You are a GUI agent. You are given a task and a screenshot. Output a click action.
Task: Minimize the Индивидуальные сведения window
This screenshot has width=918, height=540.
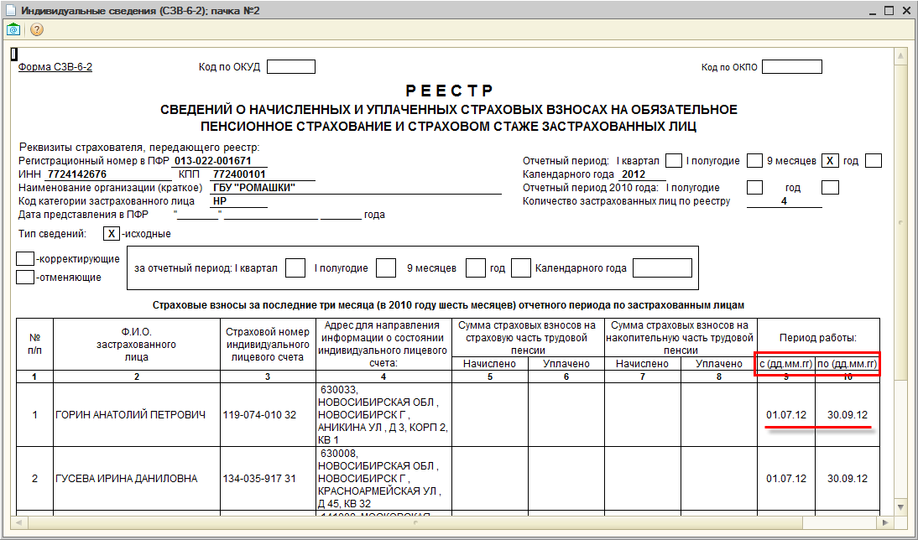pyautogui.click(x=872, y=11)
